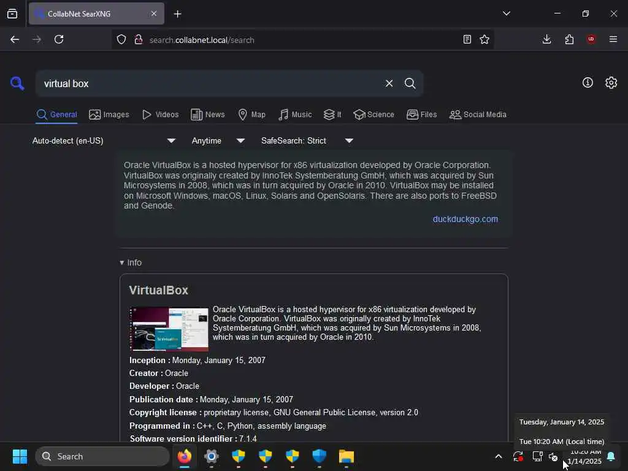The height and width of the screenshot is (471, 628).
Task: Go back to previous page
Action: [15, 39]
